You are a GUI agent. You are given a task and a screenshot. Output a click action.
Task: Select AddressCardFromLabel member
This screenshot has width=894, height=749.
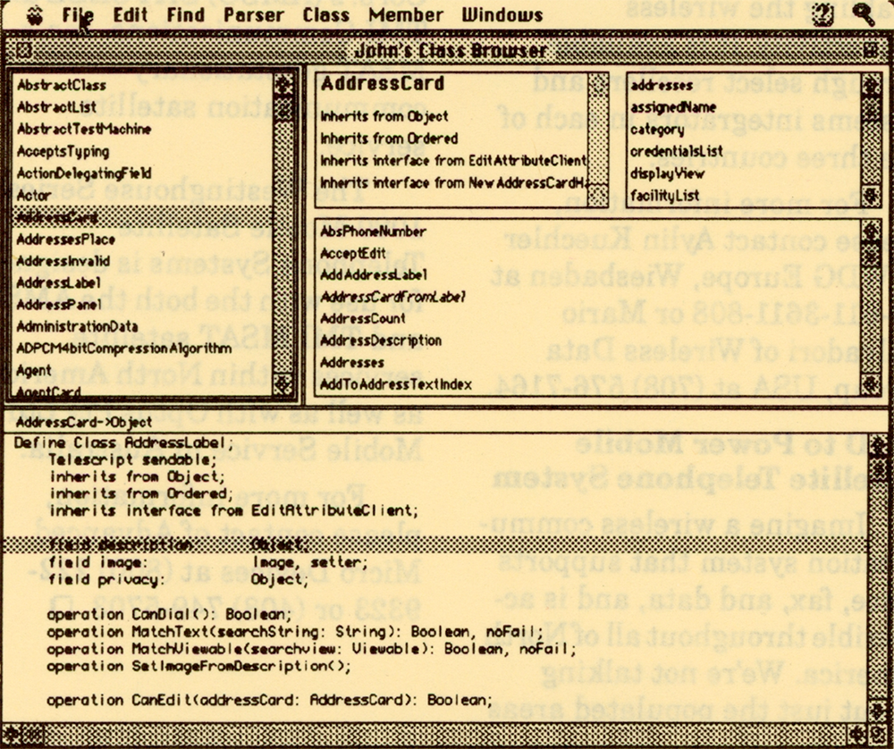pos(392,297)
